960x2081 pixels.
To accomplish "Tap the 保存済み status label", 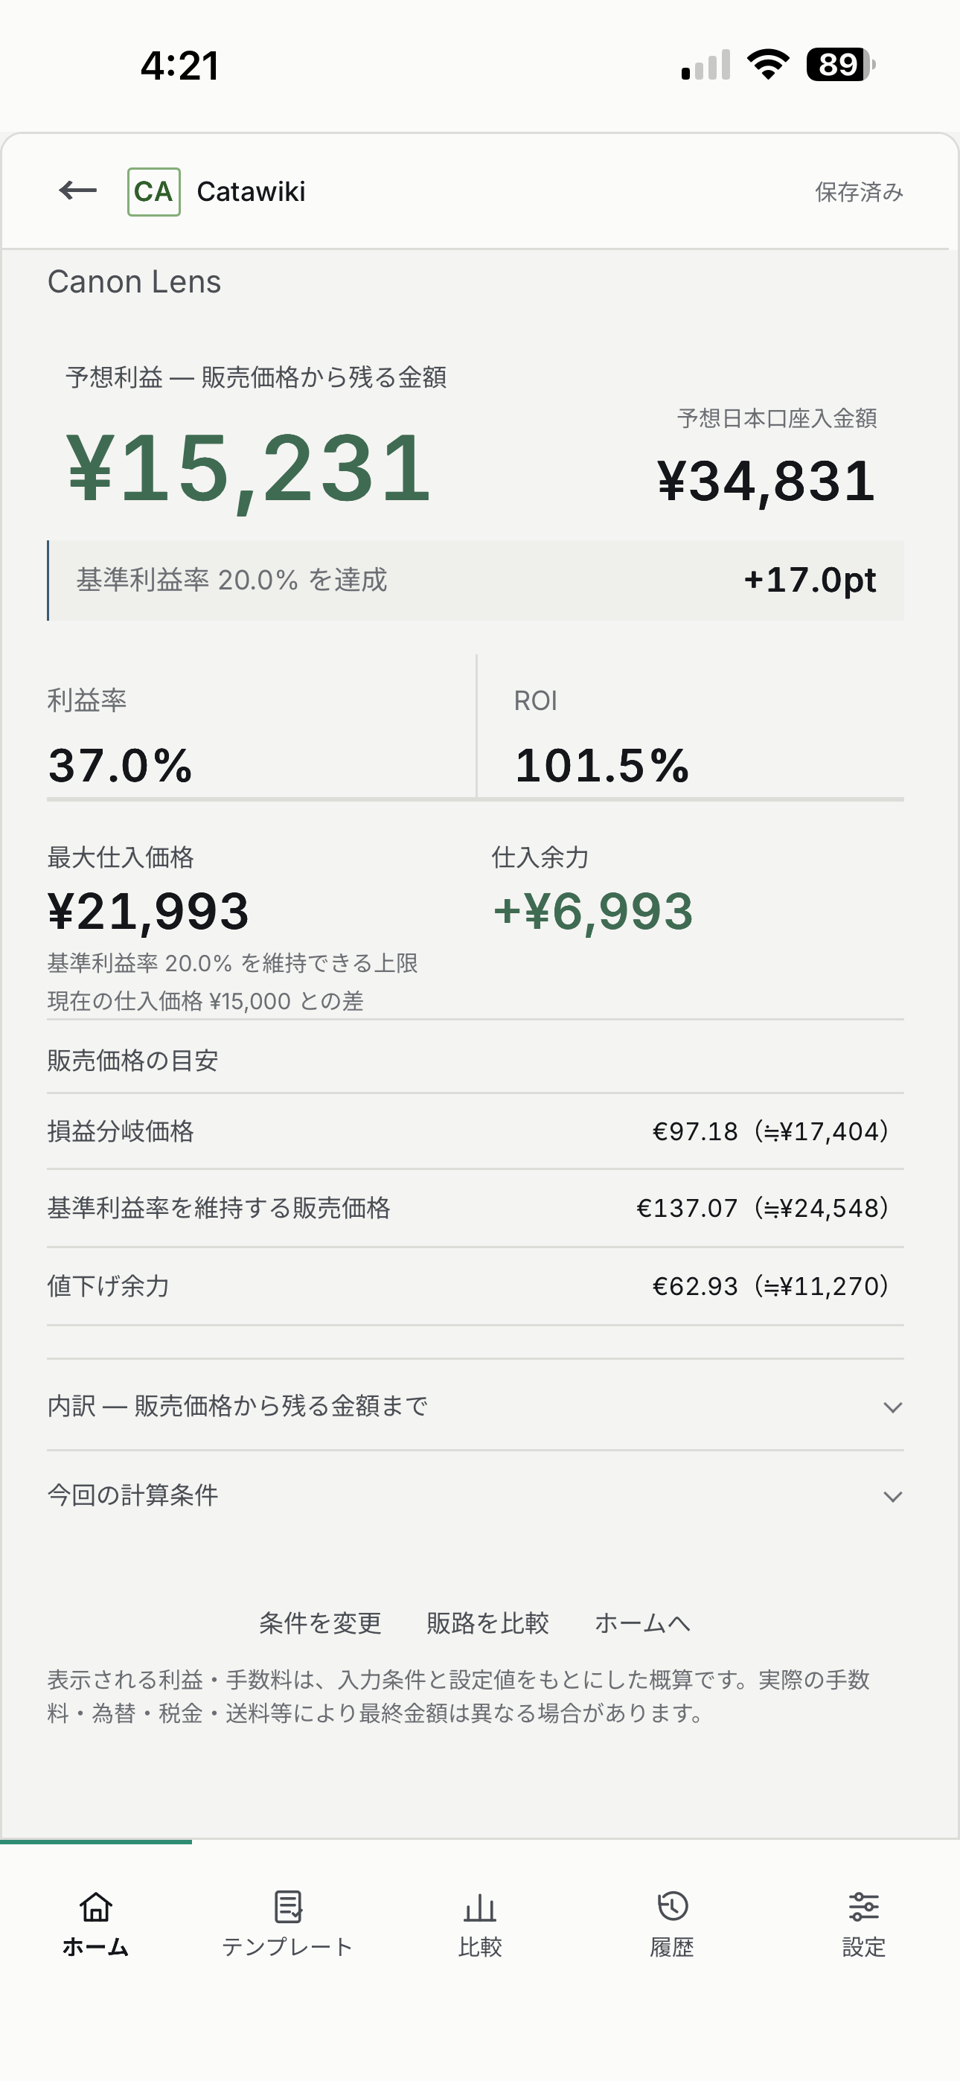I will click(859, 191).
